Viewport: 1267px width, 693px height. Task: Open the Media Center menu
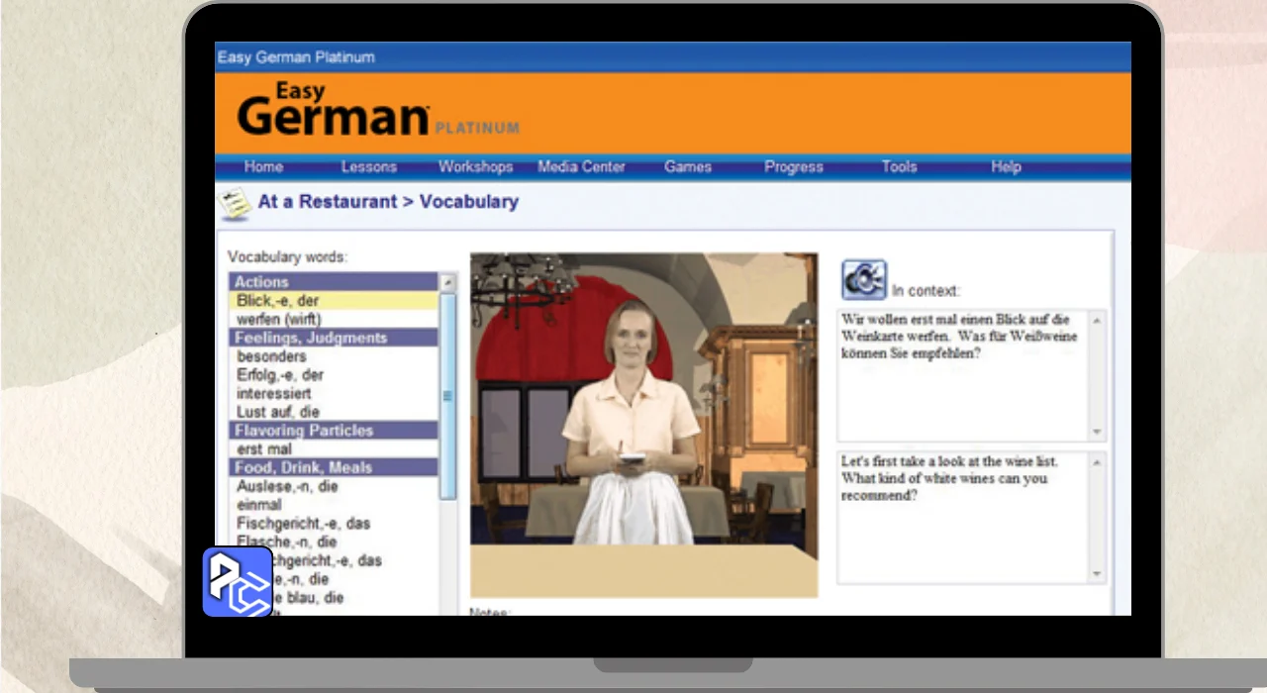(581, 167)
